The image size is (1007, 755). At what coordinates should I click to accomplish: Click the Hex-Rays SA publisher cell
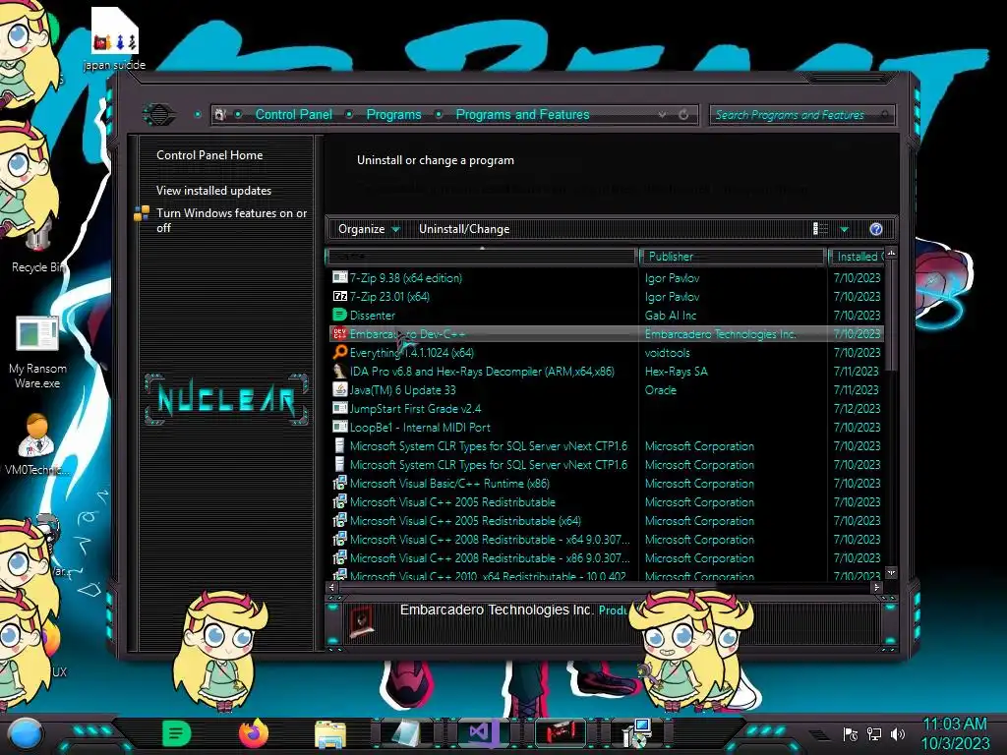click(x=676, y=371)
